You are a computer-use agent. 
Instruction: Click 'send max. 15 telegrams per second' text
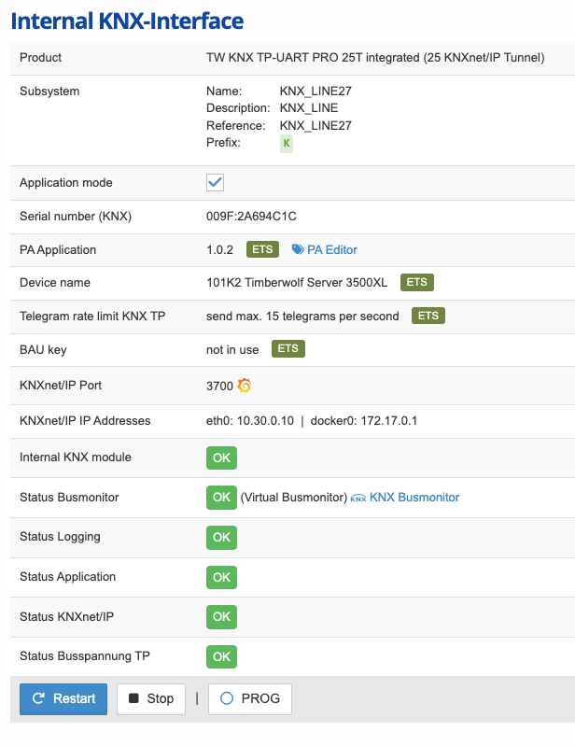click(302, 316)
